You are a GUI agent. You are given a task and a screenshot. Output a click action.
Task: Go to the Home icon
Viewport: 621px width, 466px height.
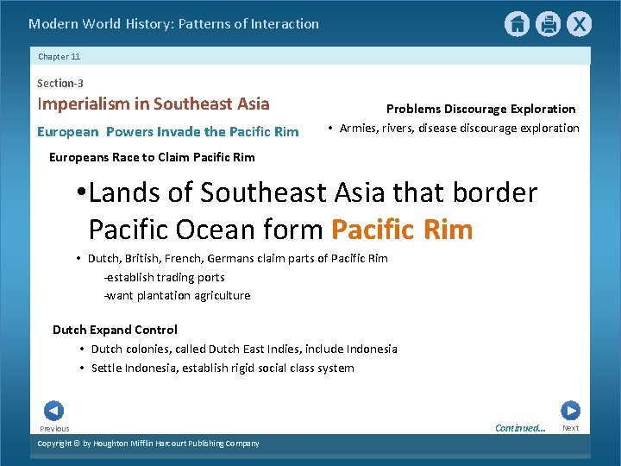517,24
